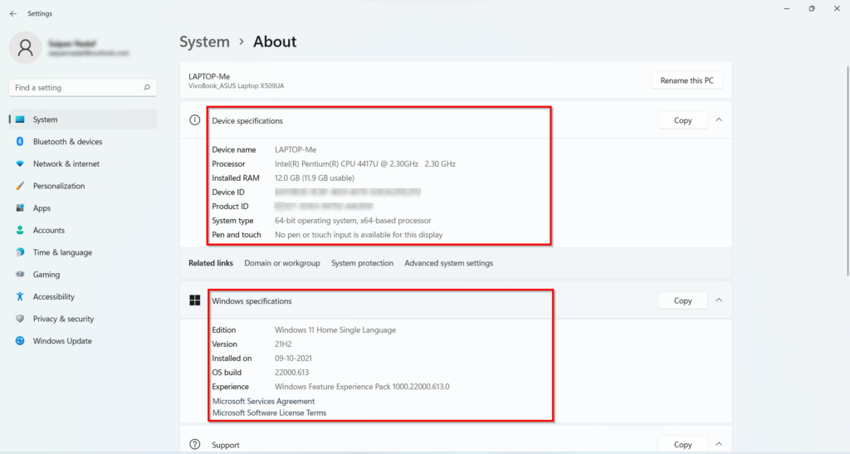Collapse the Device specifications section

point(719,120)
